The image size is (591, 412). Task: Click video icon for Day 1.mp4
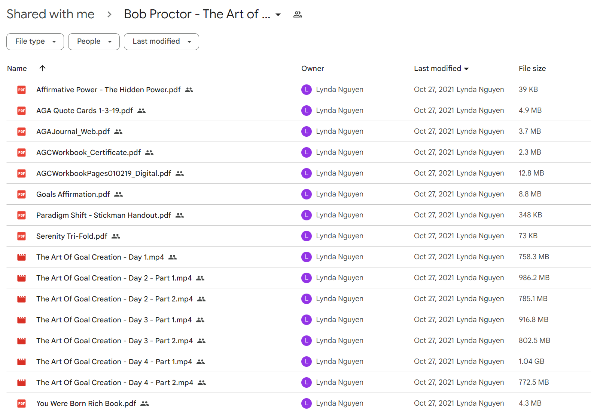click(22, 257)
